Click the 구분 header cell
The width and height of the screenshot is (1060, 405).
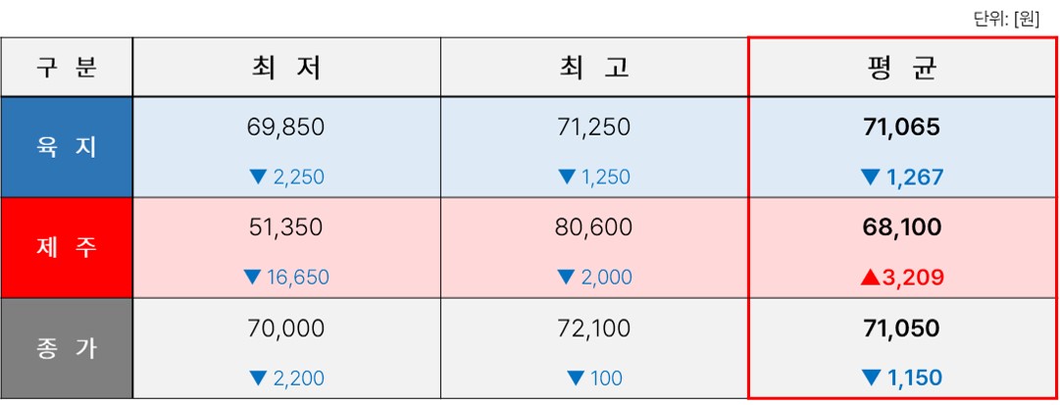pos(67,67)
